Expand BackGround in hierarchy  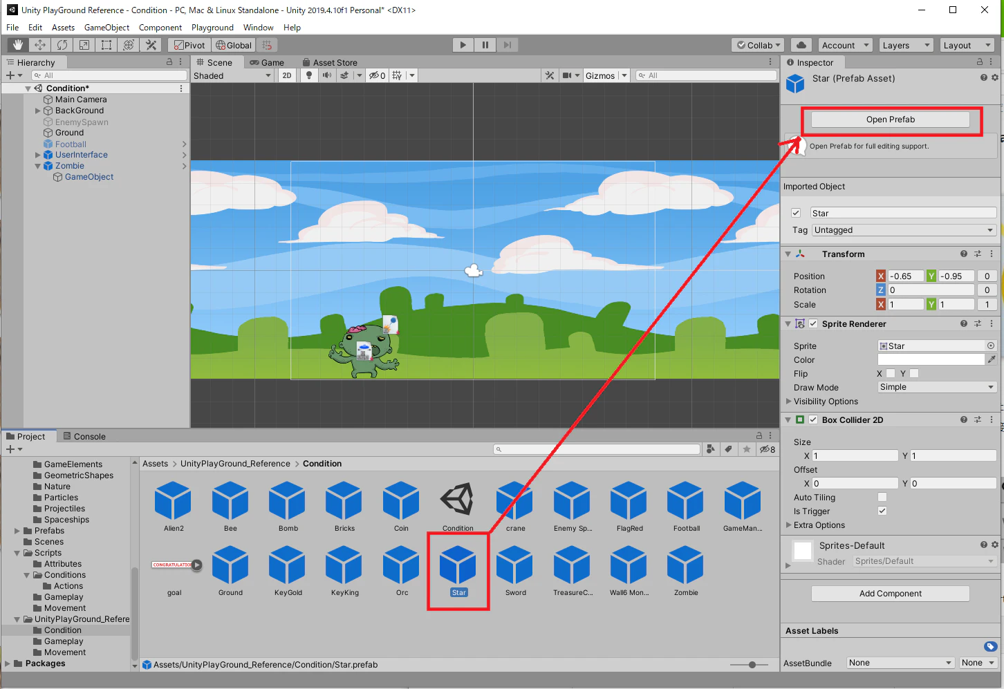click(x=38, y=111)
